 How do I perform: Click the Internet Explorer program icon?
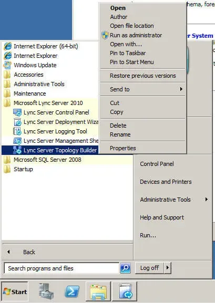[7, 56]
